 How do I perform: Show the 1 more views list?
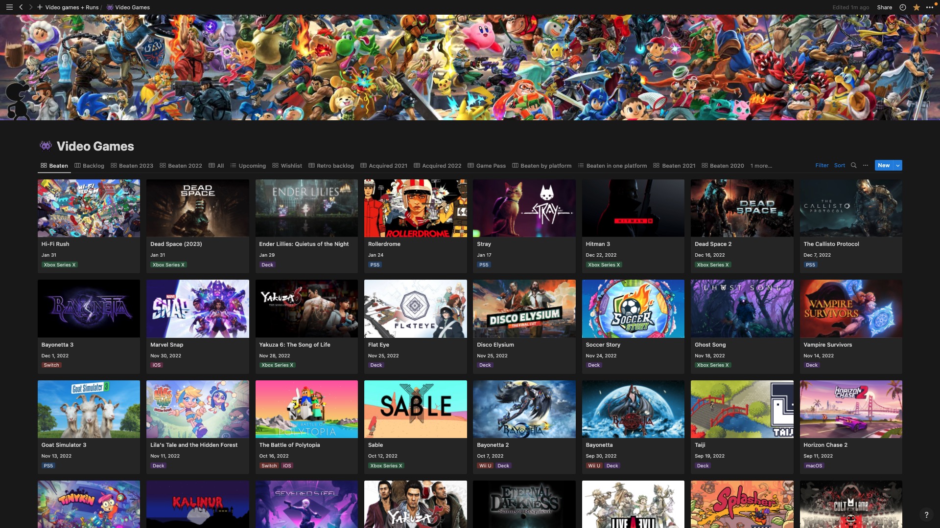[761, 166]
